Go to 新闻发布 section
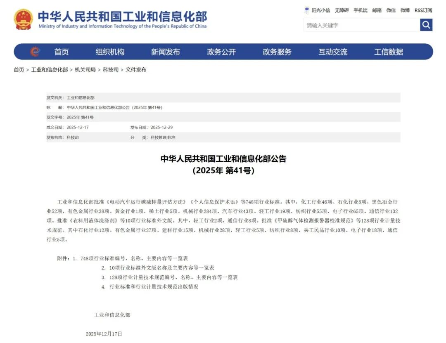 click(165, 52)
